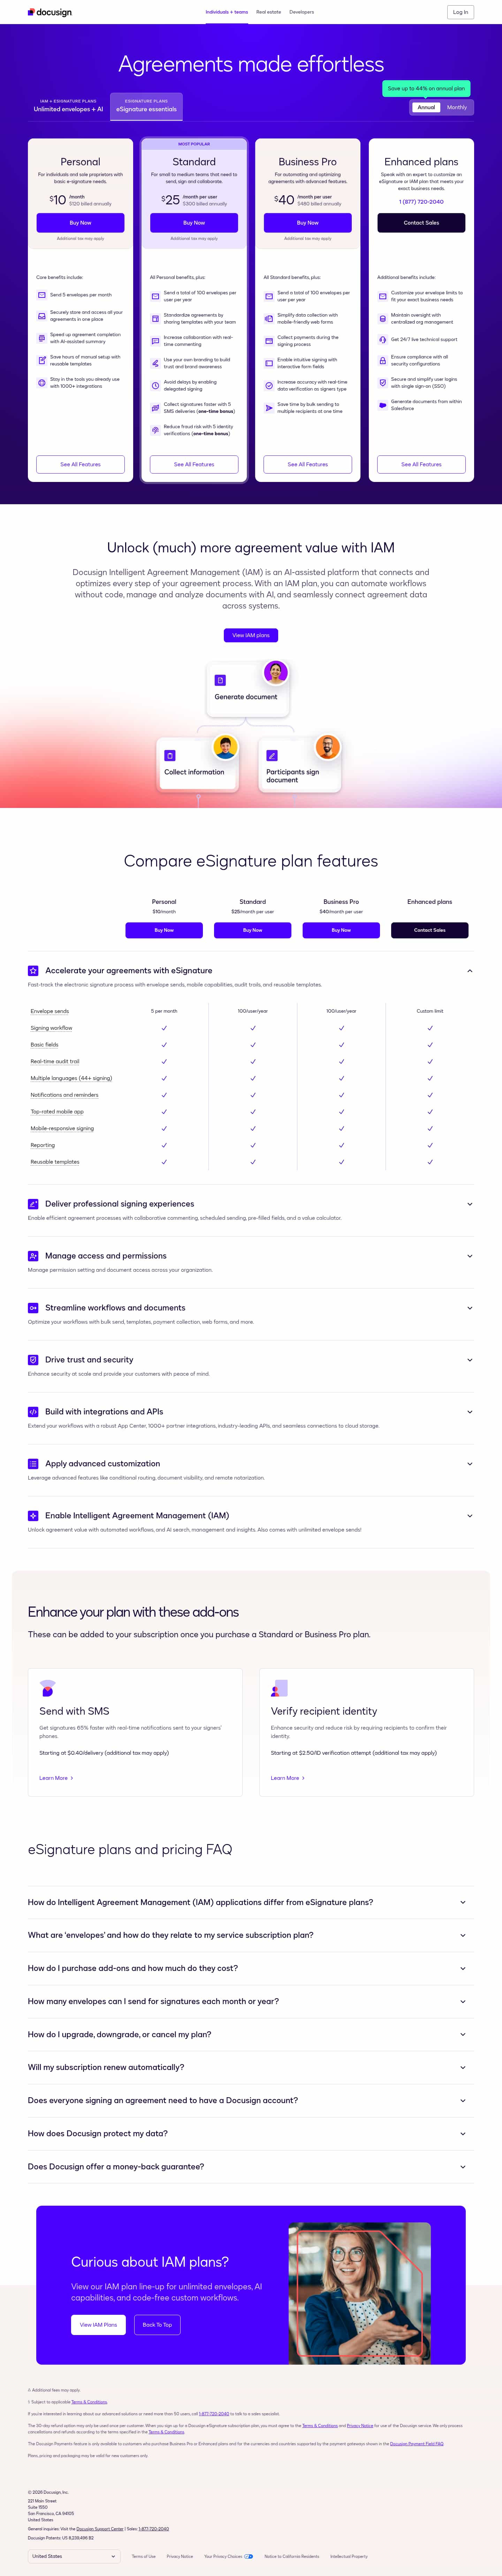The width and height of the screenshot is (502, 2576).
Task: Click Buy Now for the Standard plan
Action: click(194, 223)
